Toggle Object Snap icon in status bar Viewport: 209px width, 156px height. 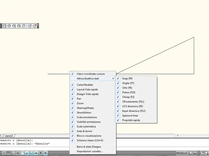click(22, 153)
